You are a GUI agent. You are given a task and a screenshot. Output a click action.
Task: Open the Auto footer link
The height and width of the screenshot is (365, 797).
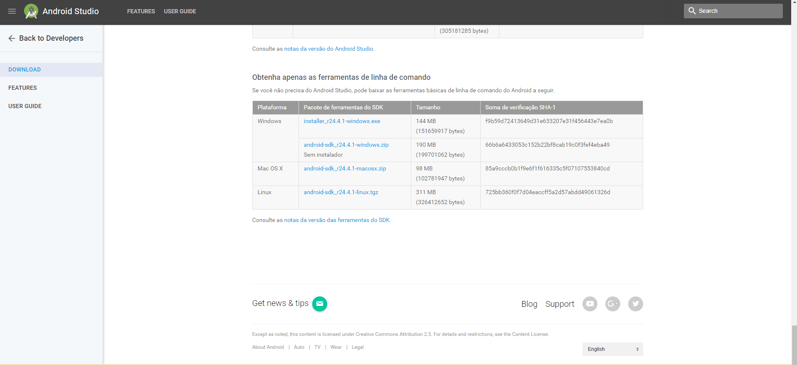coord(299,347)
